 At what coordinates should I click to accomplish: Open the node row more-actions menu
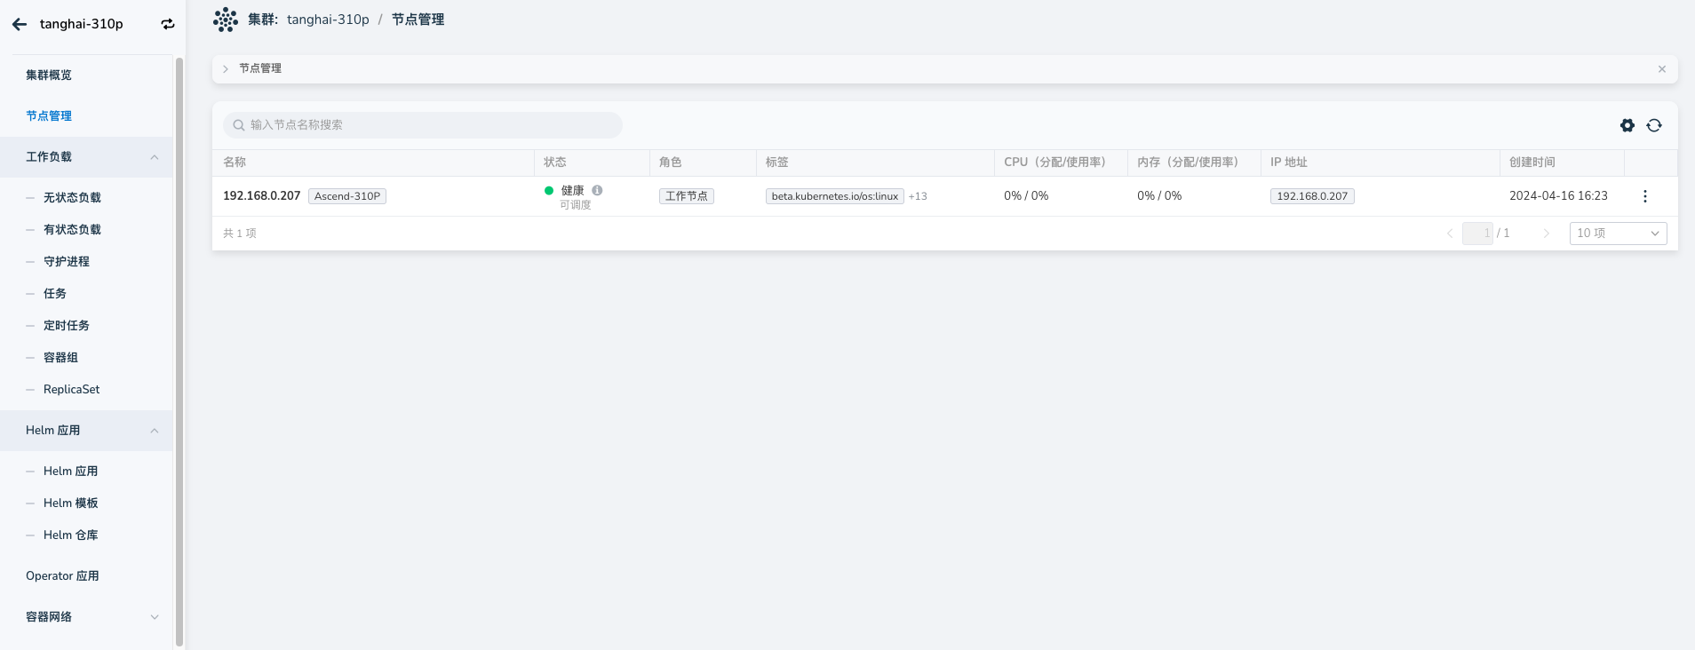(x=1644, y=196)
